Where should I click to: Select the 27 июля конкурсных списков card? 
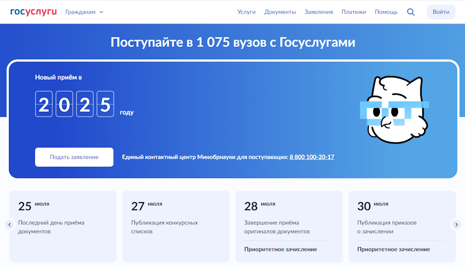[x=176, y=226]
